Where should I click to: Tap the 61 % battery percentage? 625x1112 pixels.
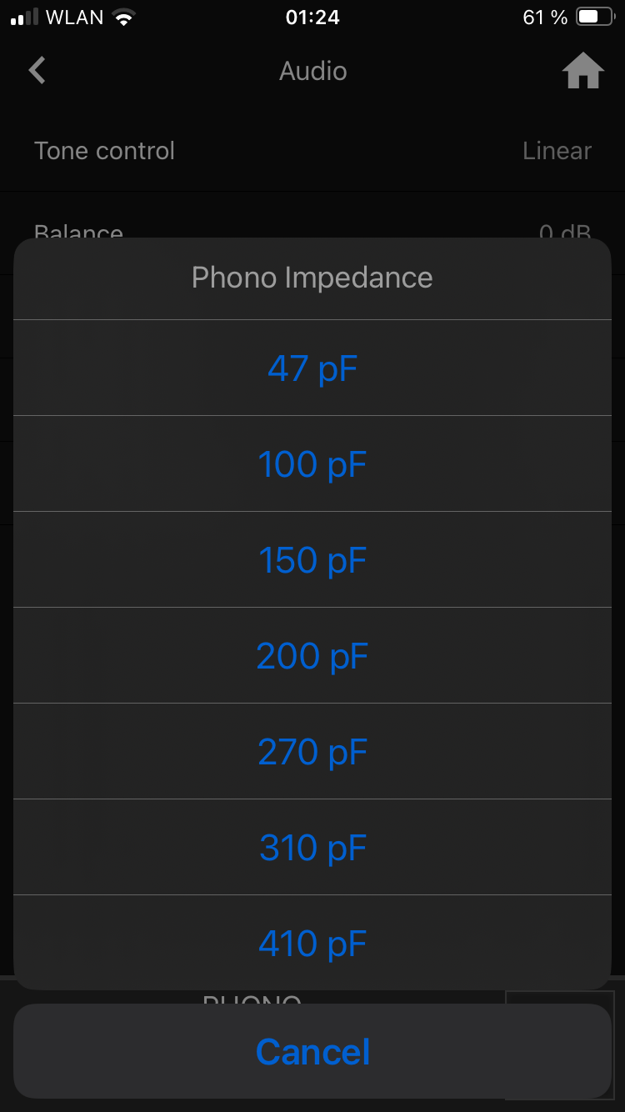tap(545, 18)
